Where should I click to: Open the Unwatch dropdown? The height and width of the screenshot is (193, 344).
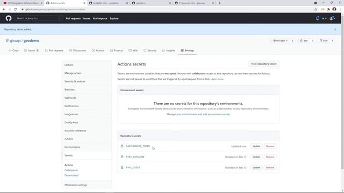(x=280, y=41)
